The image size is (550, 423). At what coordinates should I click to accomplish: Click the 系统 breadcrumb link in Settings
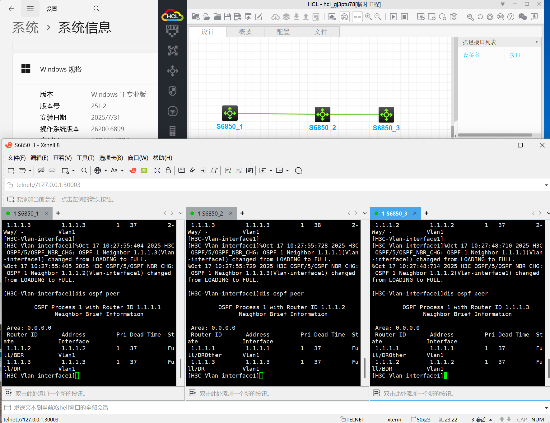(x=26, y=28)
